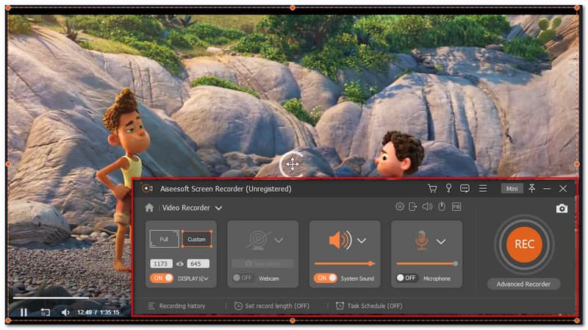Open Task Schedule (OFF)

[370, 306]
